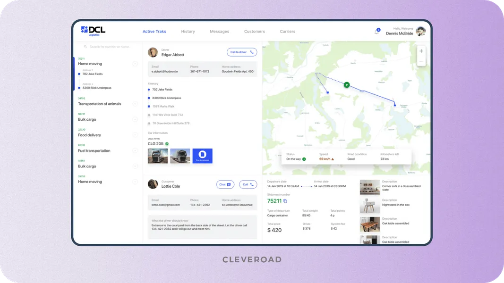Click total price $ 420
The height and width of the screenshot is (283, 504).
pos(274,230)
